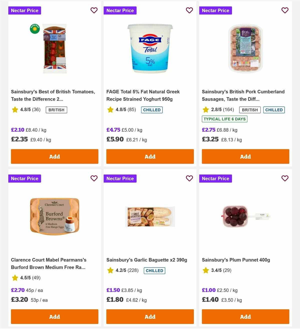Add the Cumberland Sausages to the trolley
Screen dimensions: 300x329
pyautogui.click(x=245, y=156)
